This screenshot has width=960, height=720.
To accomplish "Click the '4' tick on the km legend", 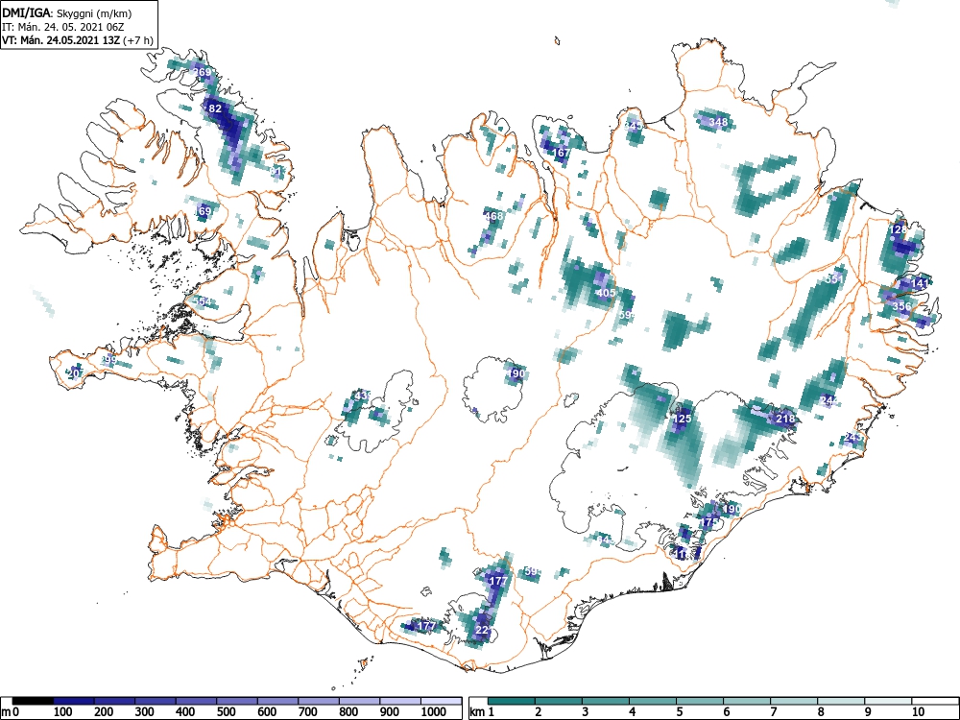I will (x=632, y=711).
